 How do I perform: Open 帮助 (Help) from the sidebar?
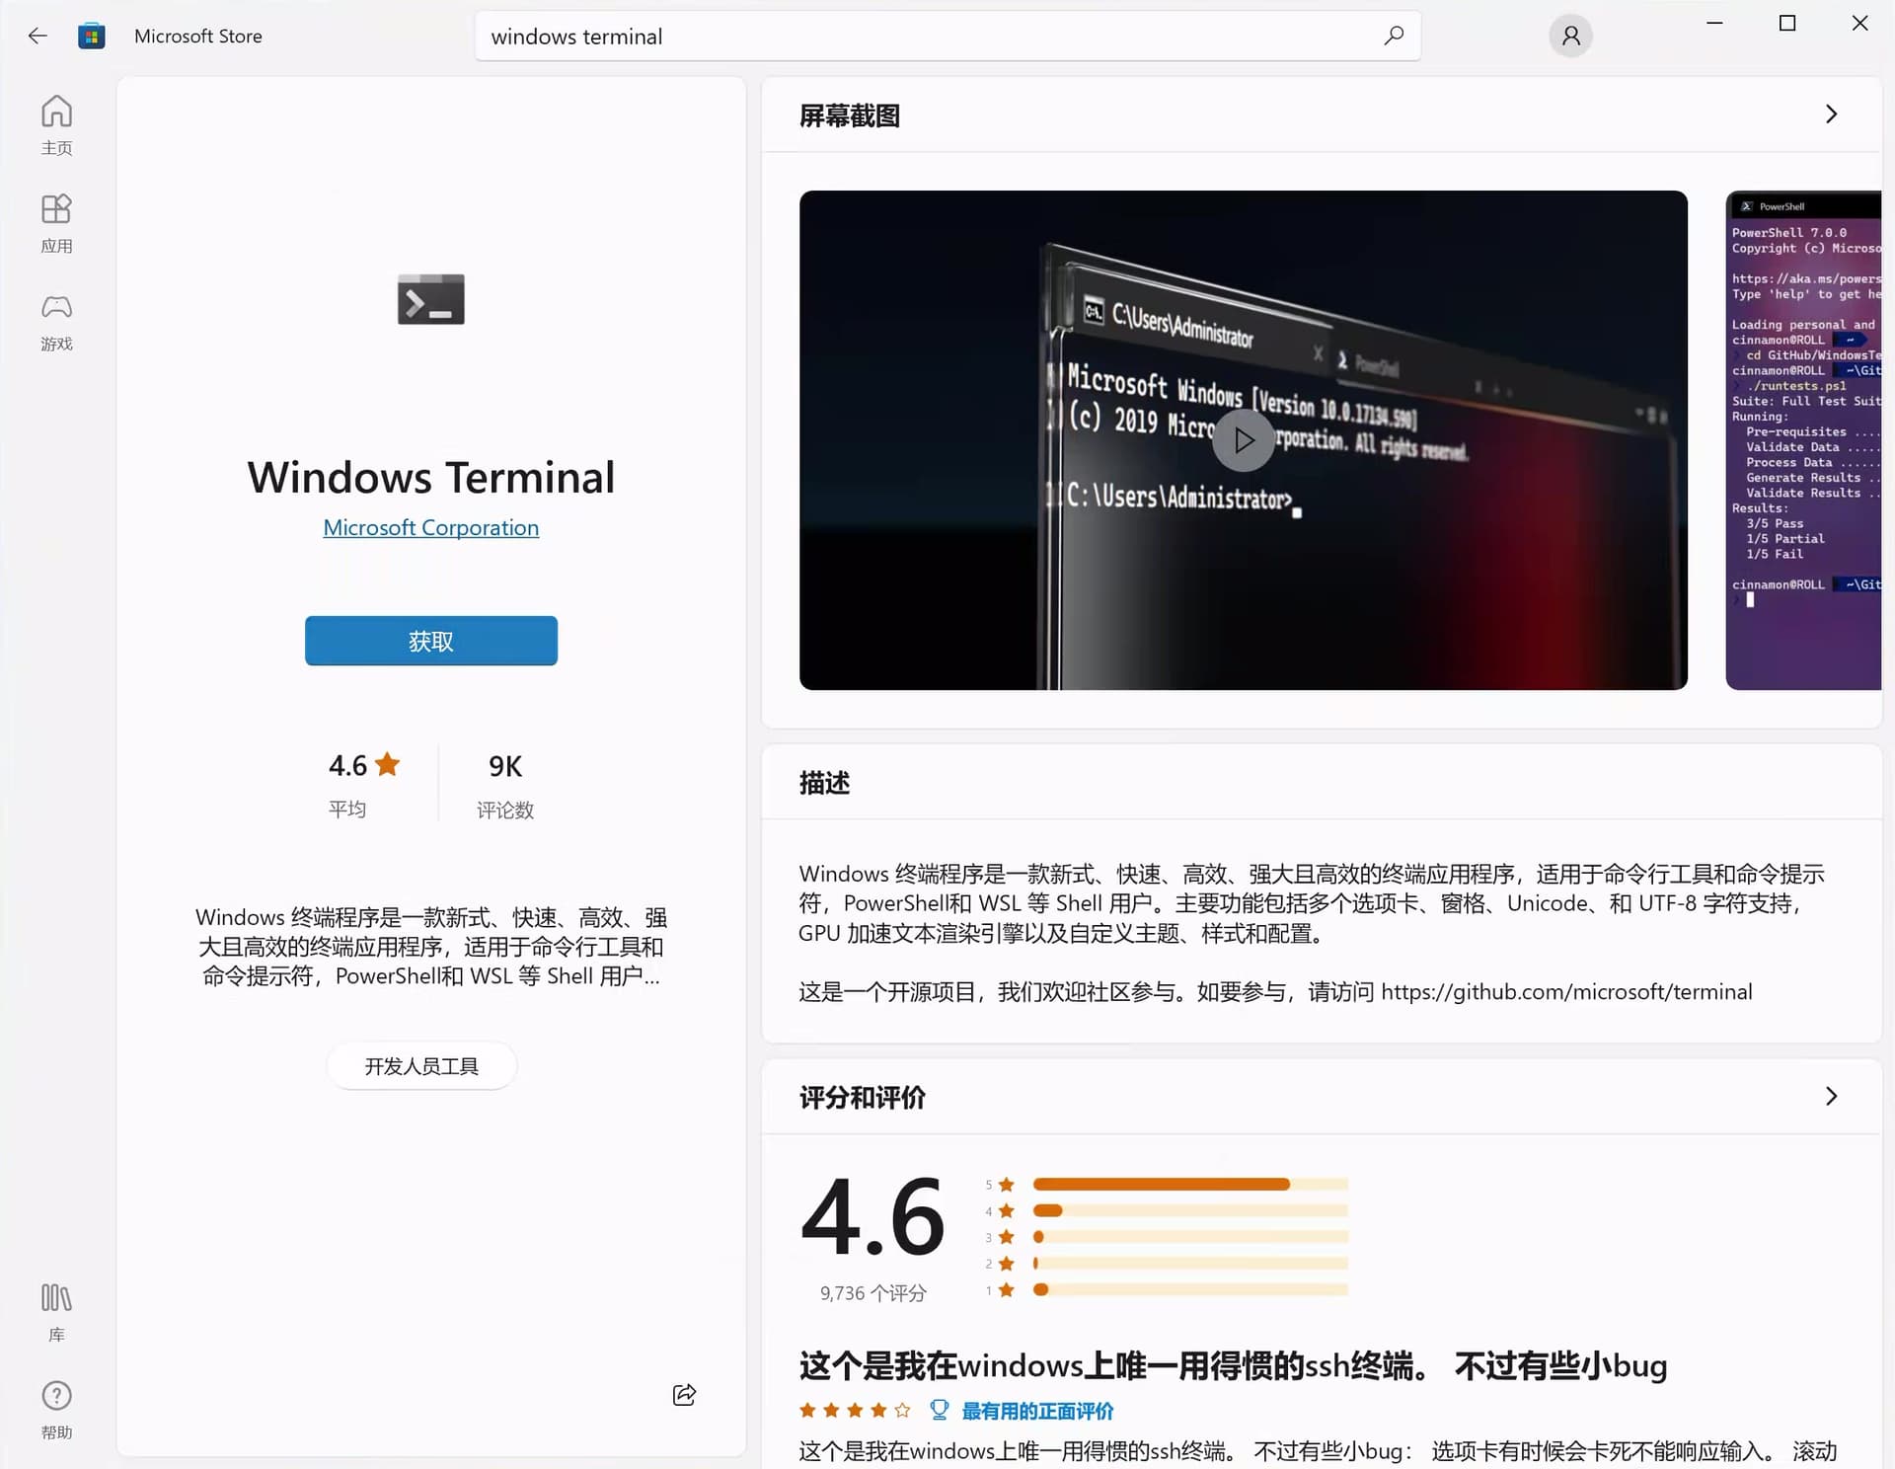point(56,1408)
